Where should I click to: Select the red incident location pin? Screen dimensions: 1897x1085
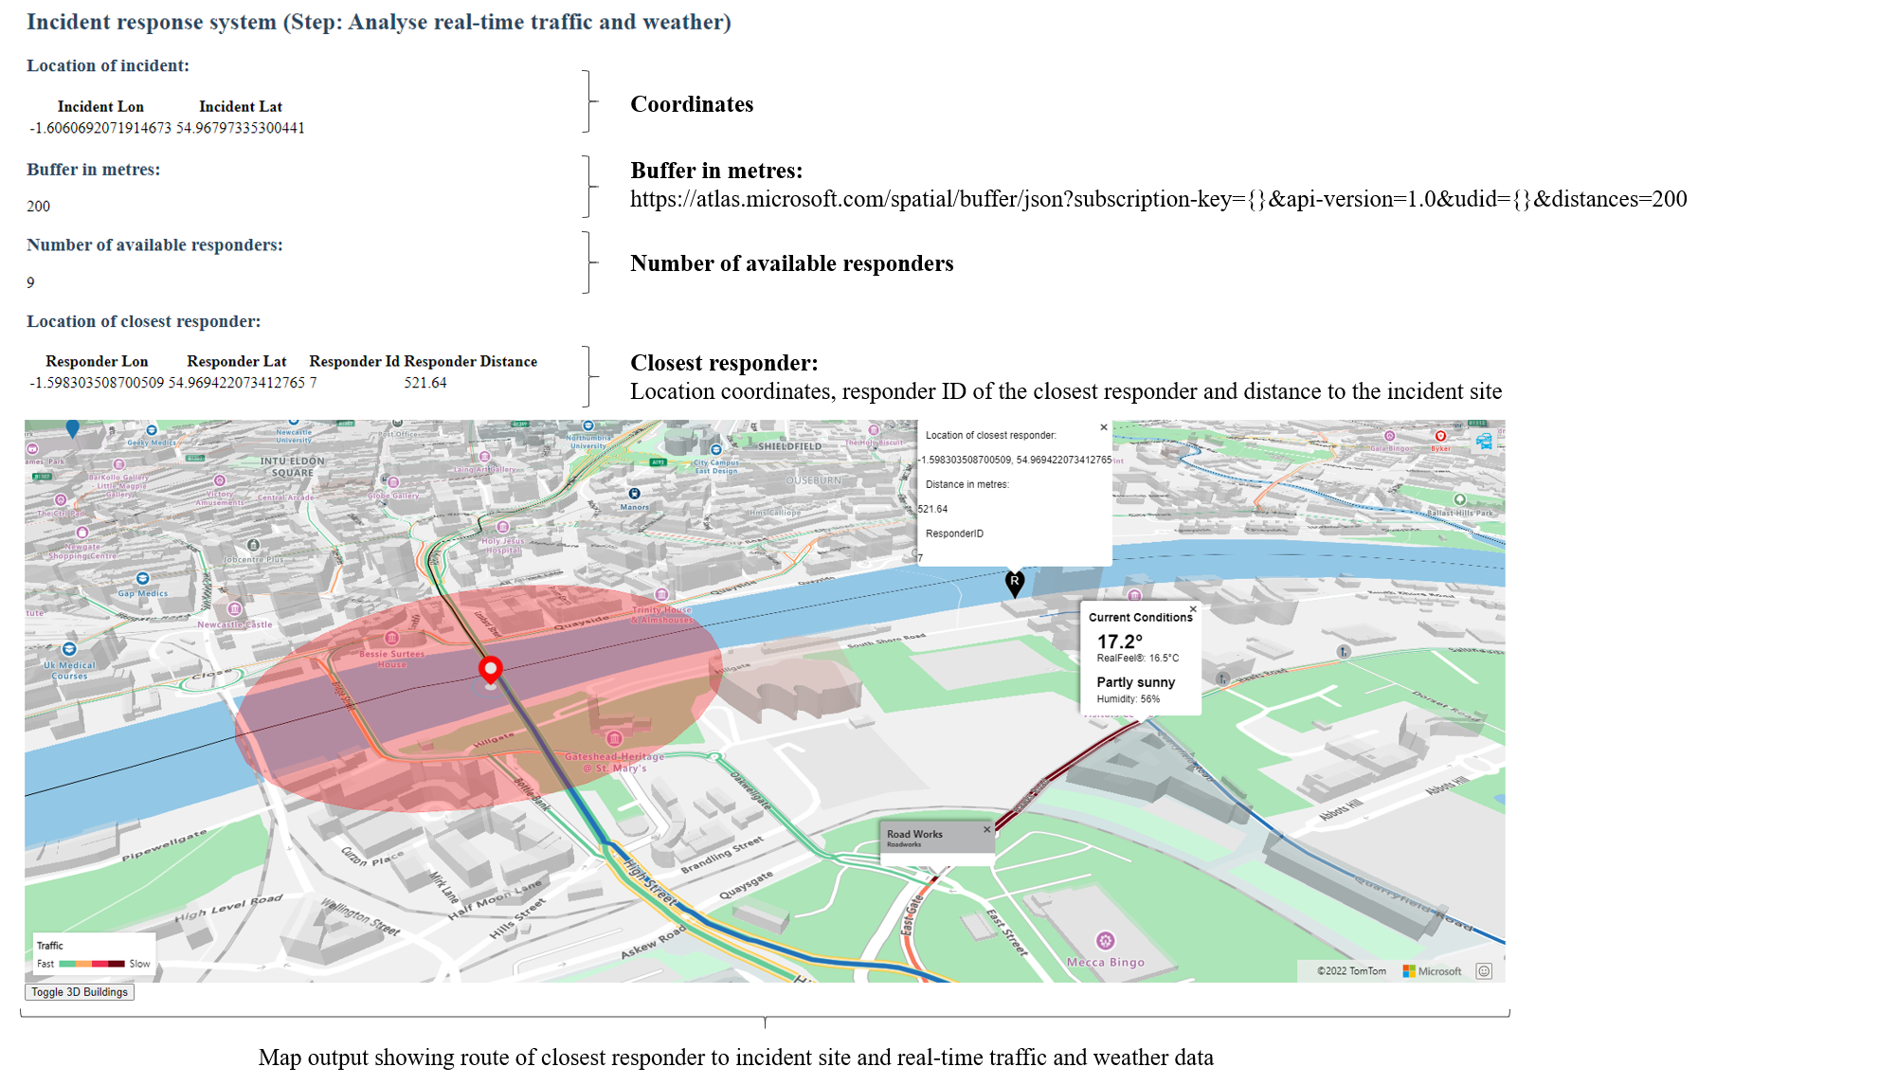(491, 669)
